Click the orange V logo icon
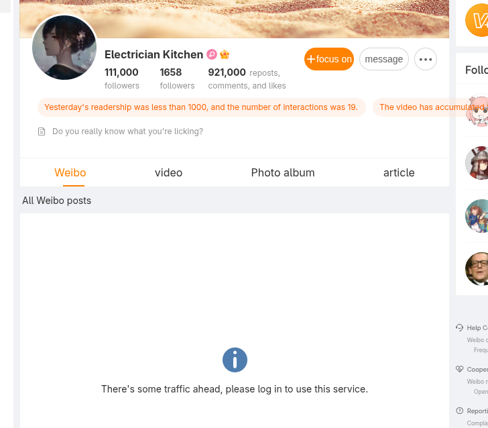The width and height of the screenshot is (488, 428). point(477,20)
